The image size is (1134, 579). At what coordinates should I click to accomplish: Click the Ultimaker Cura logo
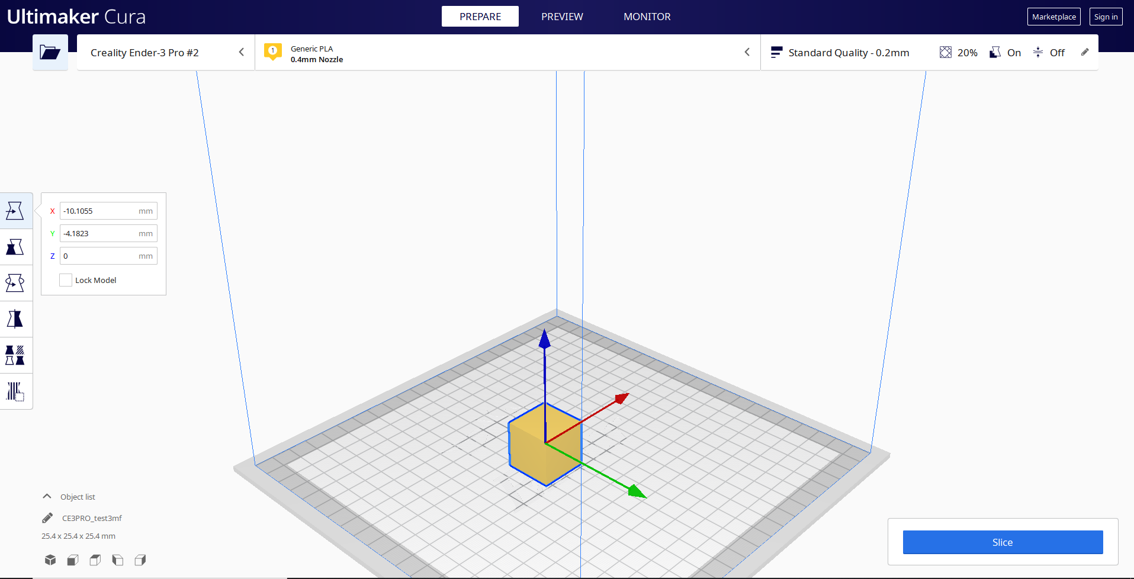[76, 17]
